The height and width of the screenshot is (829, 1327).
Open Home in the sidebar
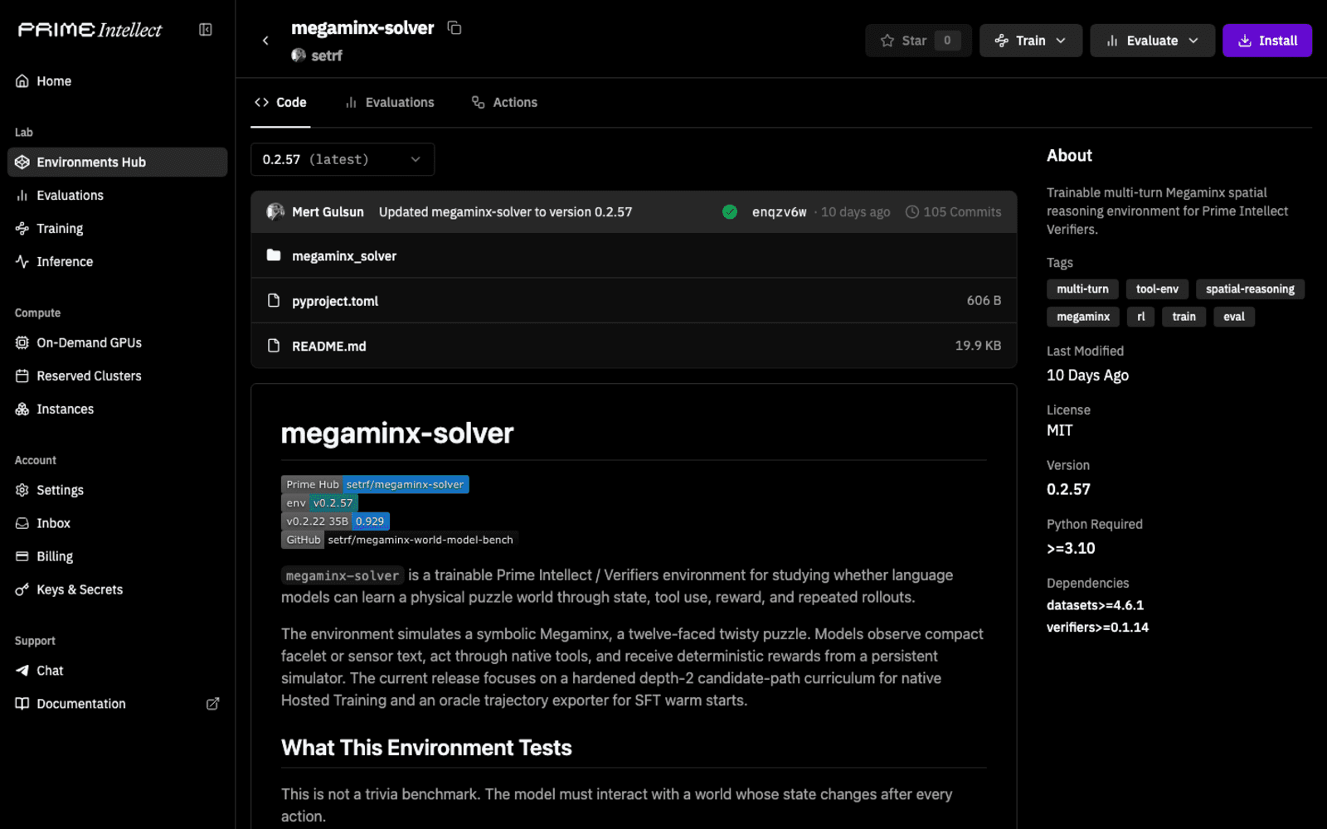pos(117,81)
